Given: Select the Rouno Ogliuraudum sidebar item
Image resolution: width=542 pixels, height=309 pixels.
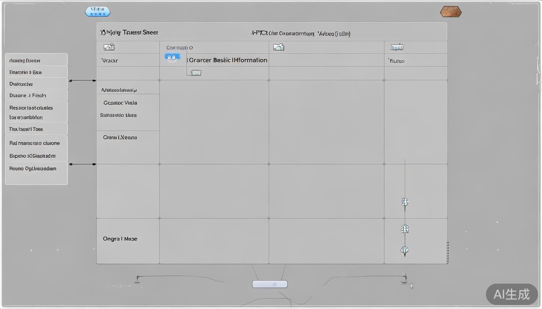Looking at the screenshot, I should 36,169.
